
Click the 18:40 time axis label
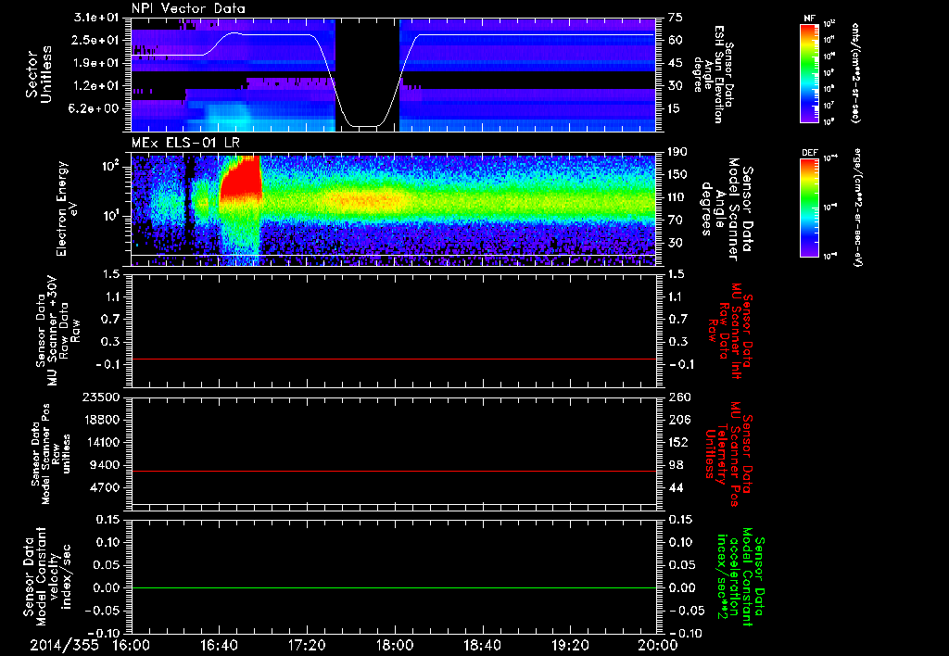(482, 645)
